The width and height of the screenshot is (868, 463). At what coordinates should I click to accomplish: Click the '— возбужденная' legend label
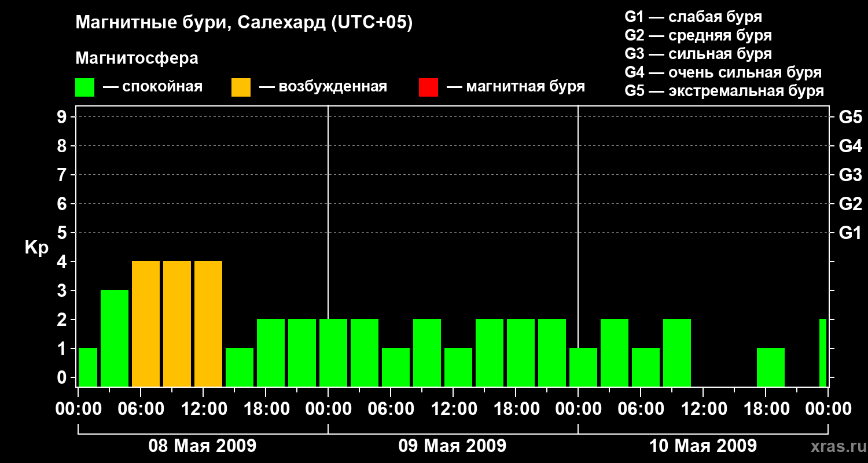[323, 87]
